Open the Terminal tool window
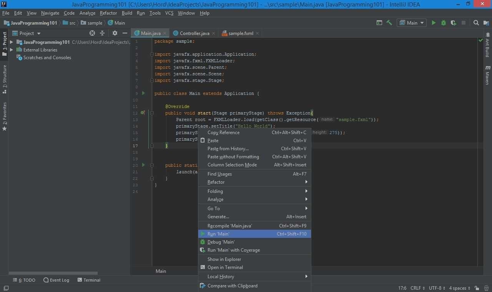 tap(89, 280)
